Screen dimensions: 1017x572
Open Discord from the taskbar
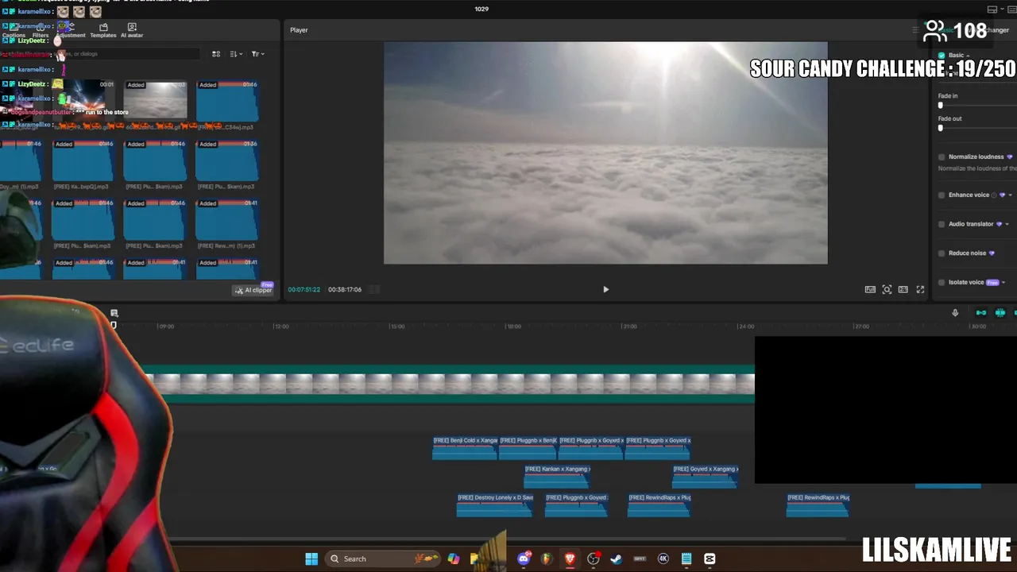[x=524, y=558]
